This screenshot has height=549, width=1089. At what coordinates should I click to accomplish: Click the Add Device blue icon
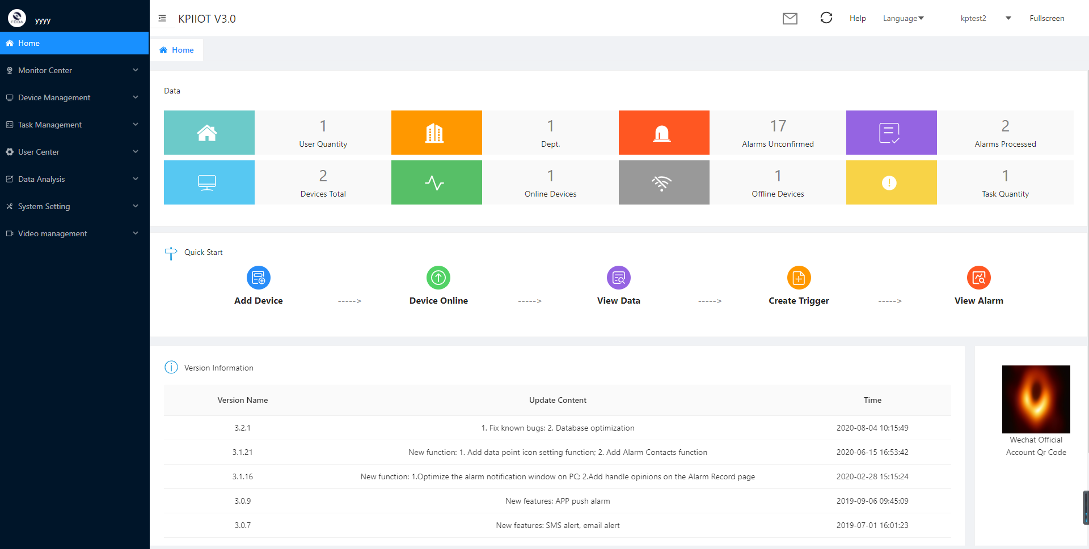pyautogui.click(x=259, y=278)
